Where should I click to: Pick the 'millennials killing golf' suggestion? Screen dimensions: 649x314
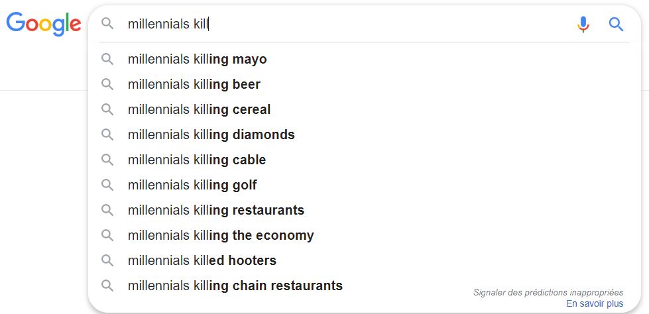(x=364, y=185)
